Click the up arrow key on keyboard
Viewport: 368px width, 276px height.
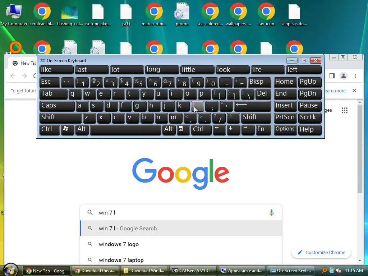pyautogui.click(x=233, y=118)
